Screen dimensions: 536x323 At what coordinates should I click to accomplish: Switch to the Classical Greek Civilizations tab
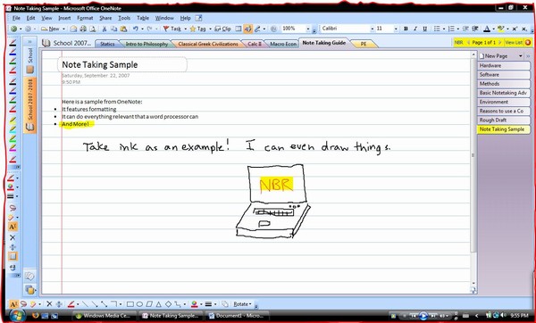pyautogui.click(x=208, y=44)
